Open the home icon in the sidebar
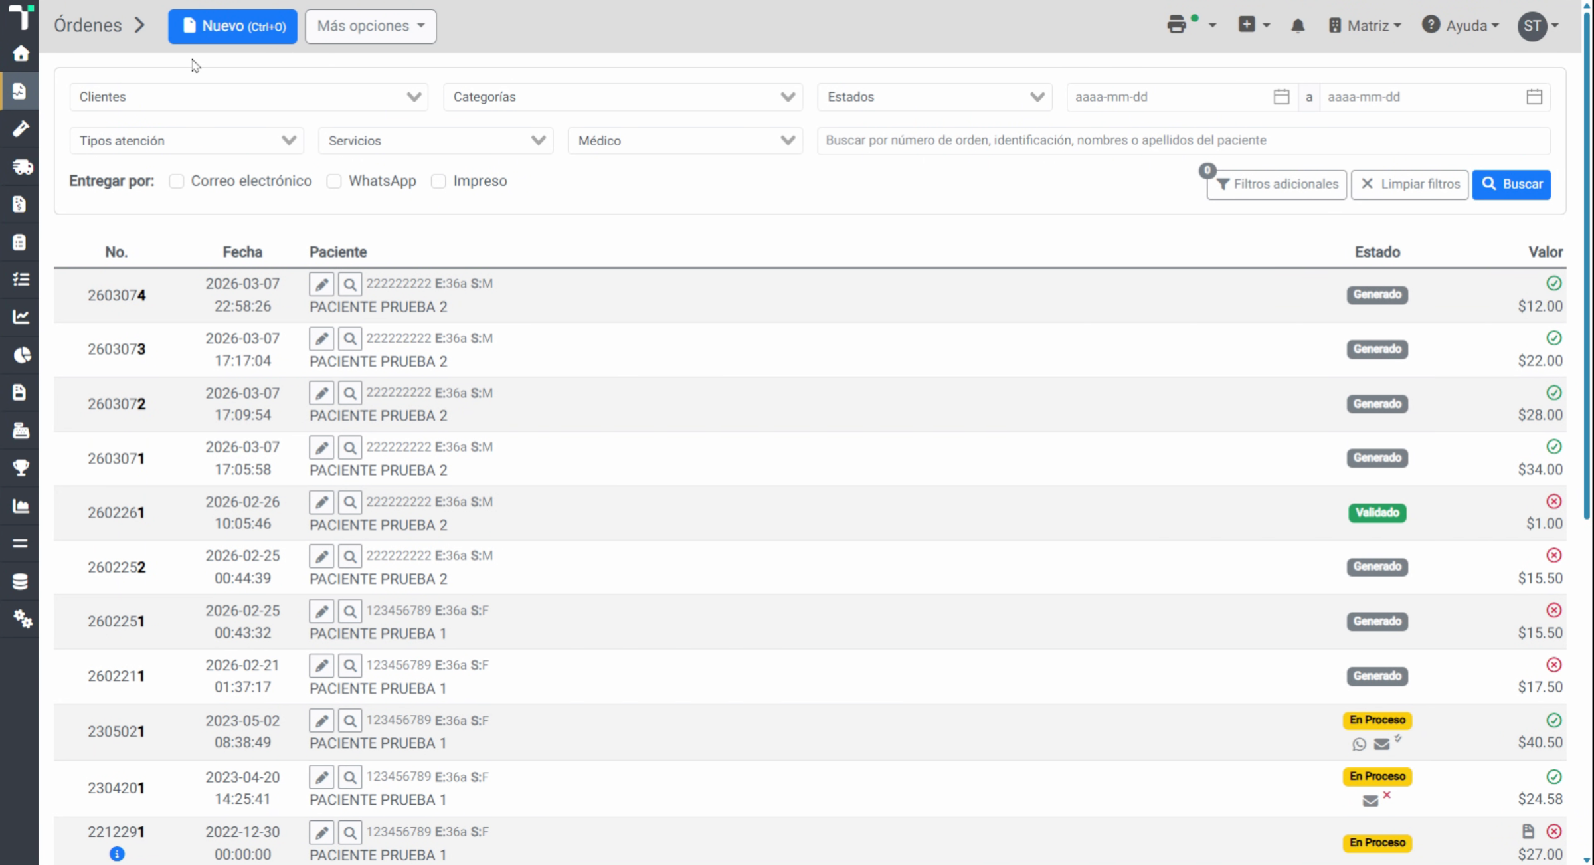Viewport: 1594px width, 865px height. click(21, 53)
